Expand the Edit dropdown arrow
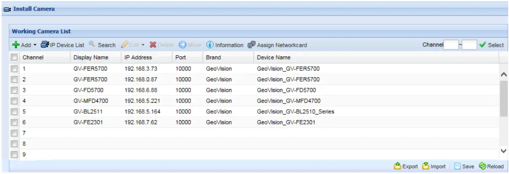Screen dimensions: 509x174 point(143,45)
